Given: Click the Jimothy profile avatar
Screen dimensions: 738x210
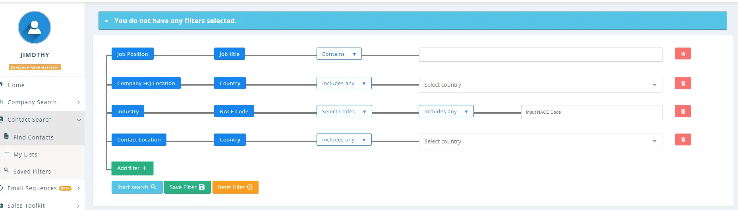Looking at the screenshot, I should (x=35, y=27).
